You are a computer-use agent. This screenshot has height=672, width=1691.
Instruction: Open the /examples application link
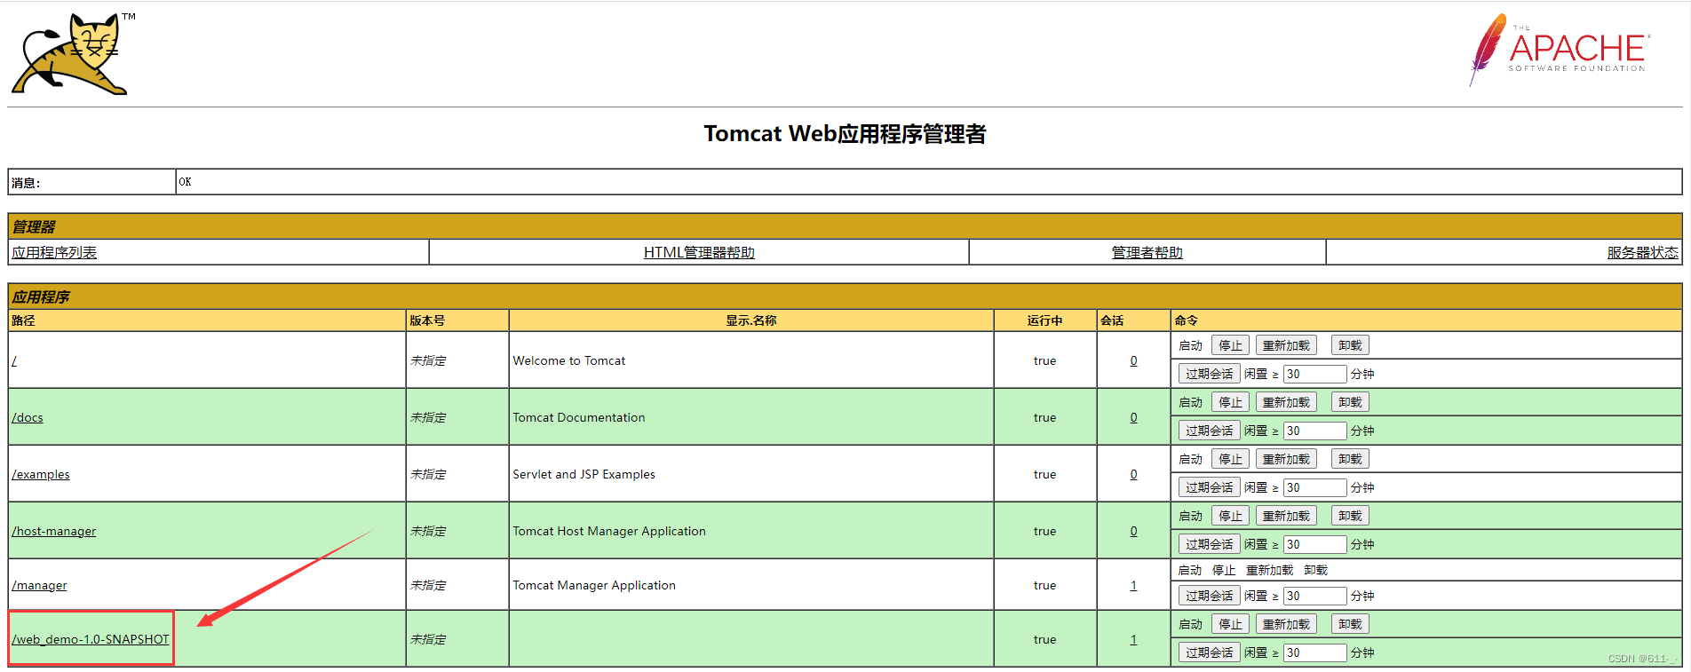(41, 474)
